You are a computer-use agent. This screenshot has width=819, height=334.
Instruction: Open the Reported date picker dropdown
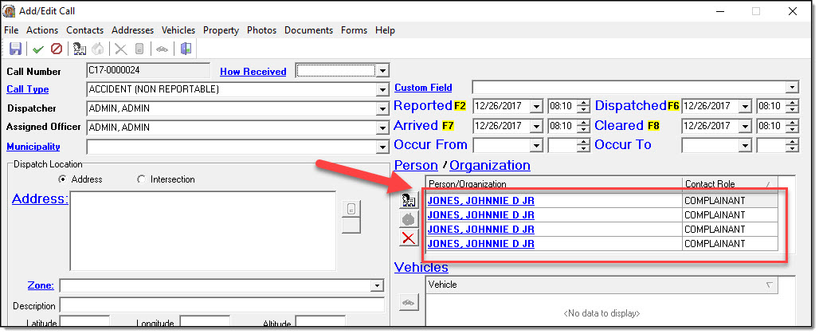coord(535,106)
